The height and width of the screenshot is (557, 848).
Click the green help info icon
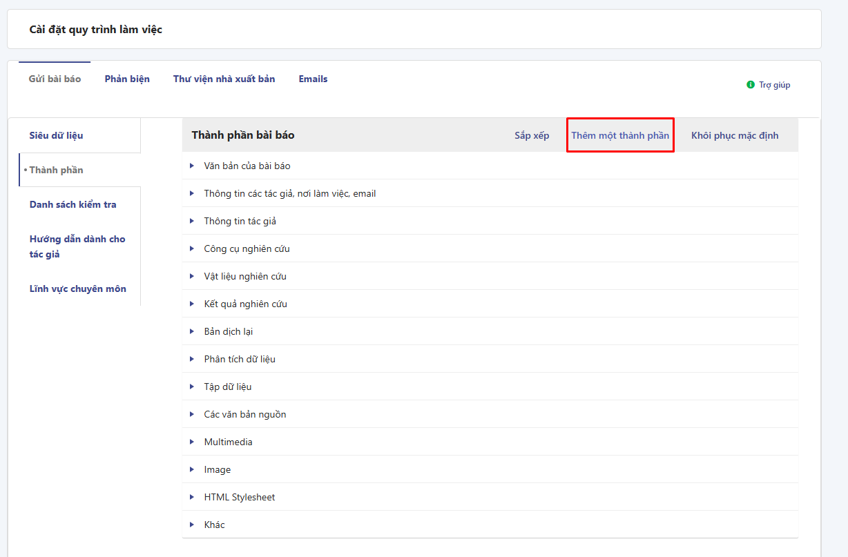[751, 85]
